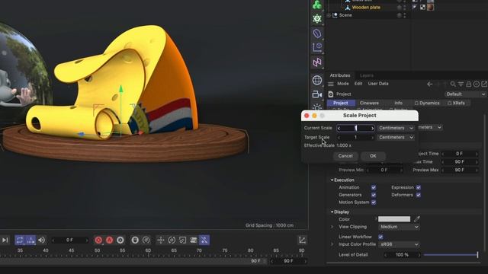Open the Current Scale units dropdown
The image size is (488, 274).
[396, 128]
